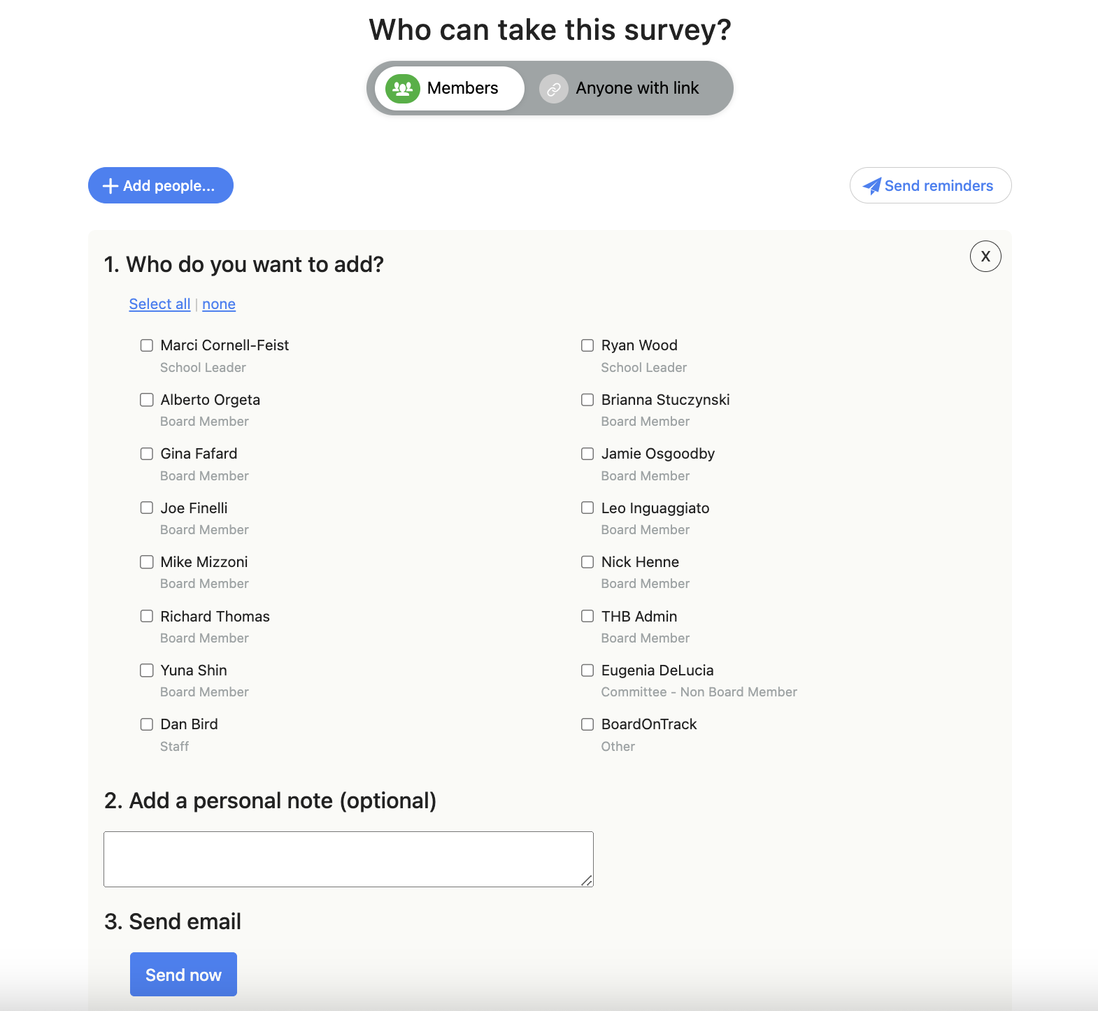Click the Send now button
The image size is (1098, 1011).
click(183, 975)
